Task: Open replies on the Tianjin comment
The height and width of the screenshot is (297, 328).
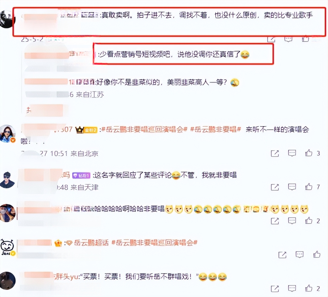Action: coord(292,187)
